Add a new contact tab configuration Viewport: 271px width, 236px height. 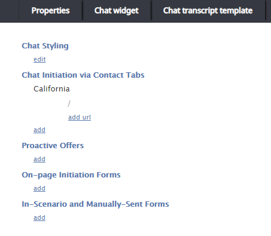point(39,130)
